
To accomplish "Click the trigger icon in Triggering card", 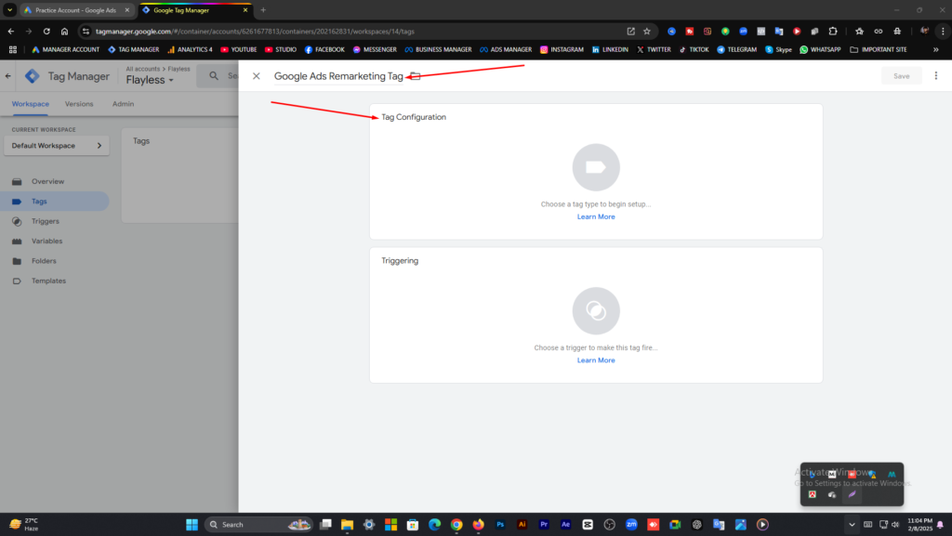I will pyautogui.click(x=596, y=310).
